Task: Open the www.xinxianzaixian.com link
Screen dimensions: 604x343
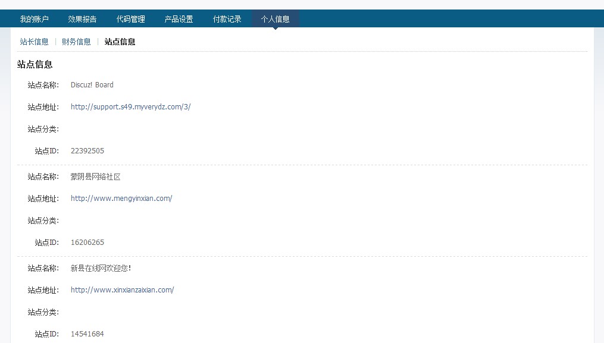Action: (x=122, y=290)
